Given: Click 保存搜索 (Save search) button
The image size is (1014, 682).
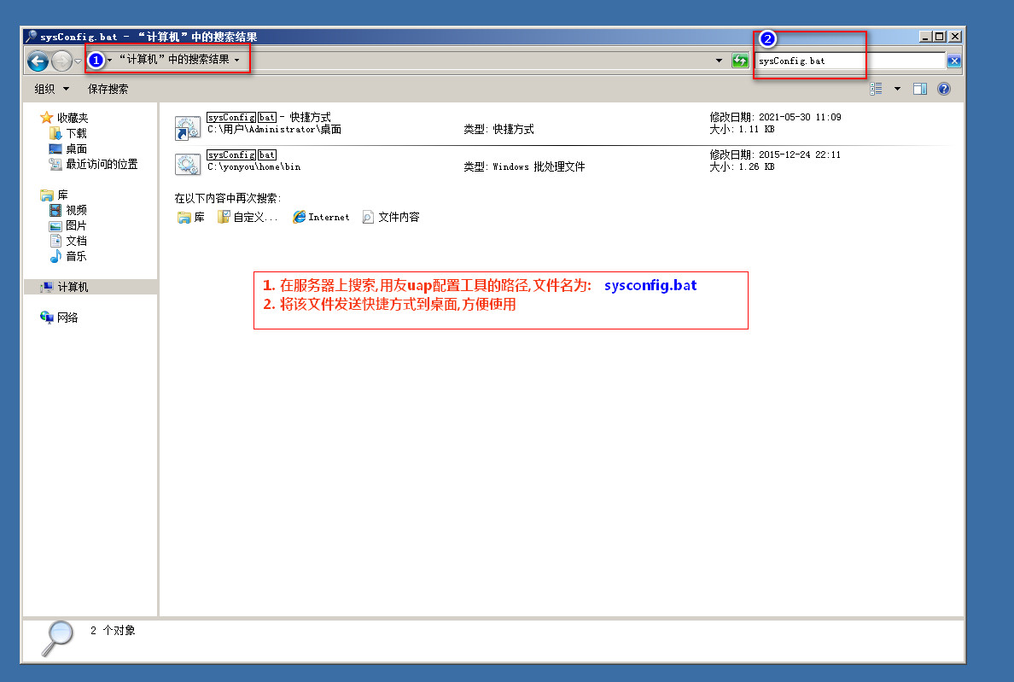Looking at the screenshot, I should click(108, 89).
